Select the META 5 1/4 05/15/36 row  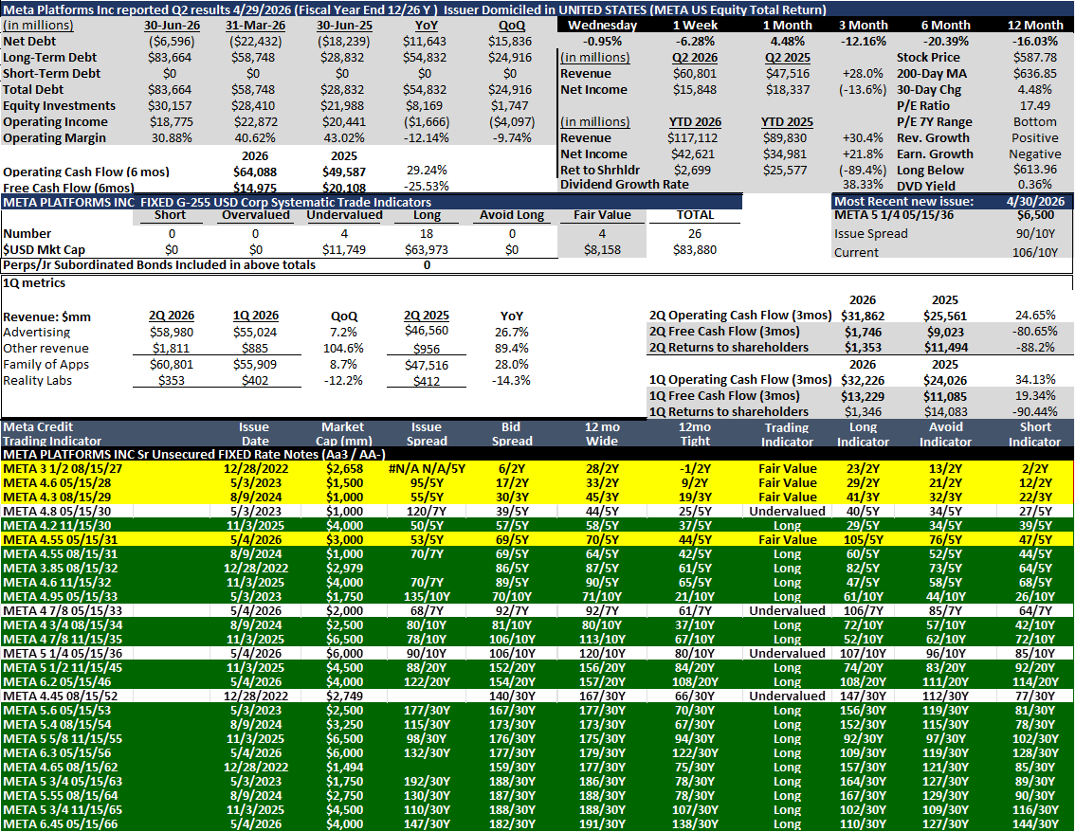coord(537,653)
